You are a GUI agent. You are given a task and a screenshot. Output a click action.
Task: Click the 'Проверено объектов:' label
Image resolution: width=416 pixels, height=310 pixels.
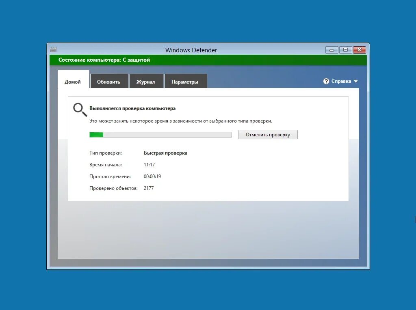click(114, 188)
